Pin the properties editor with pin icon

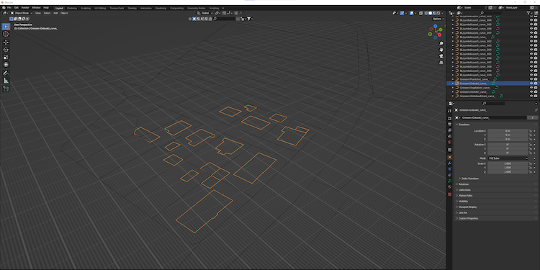[536, 110]
